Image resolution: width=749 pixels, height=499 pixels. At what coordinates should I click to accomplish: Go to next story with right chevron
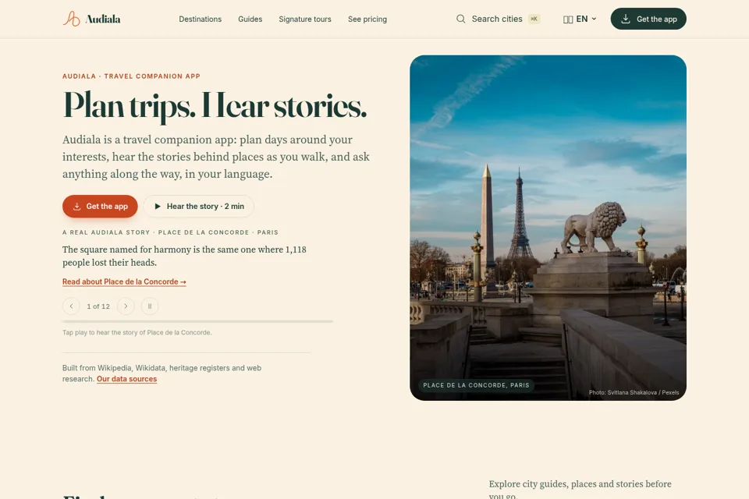(126, 306)
